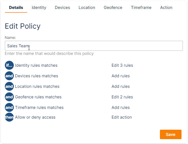Image resolution: width=188 pixels, height=144 pixels.
Task: Click the 'Timeframe rules matches' text
Action: pyautogui.click(x=39, y=108)
